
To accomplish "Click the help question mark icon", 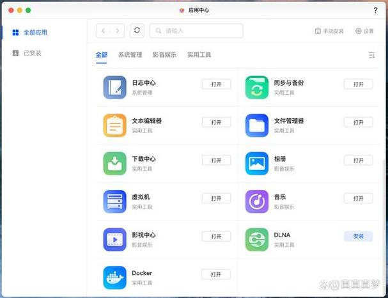I will 375,10.
